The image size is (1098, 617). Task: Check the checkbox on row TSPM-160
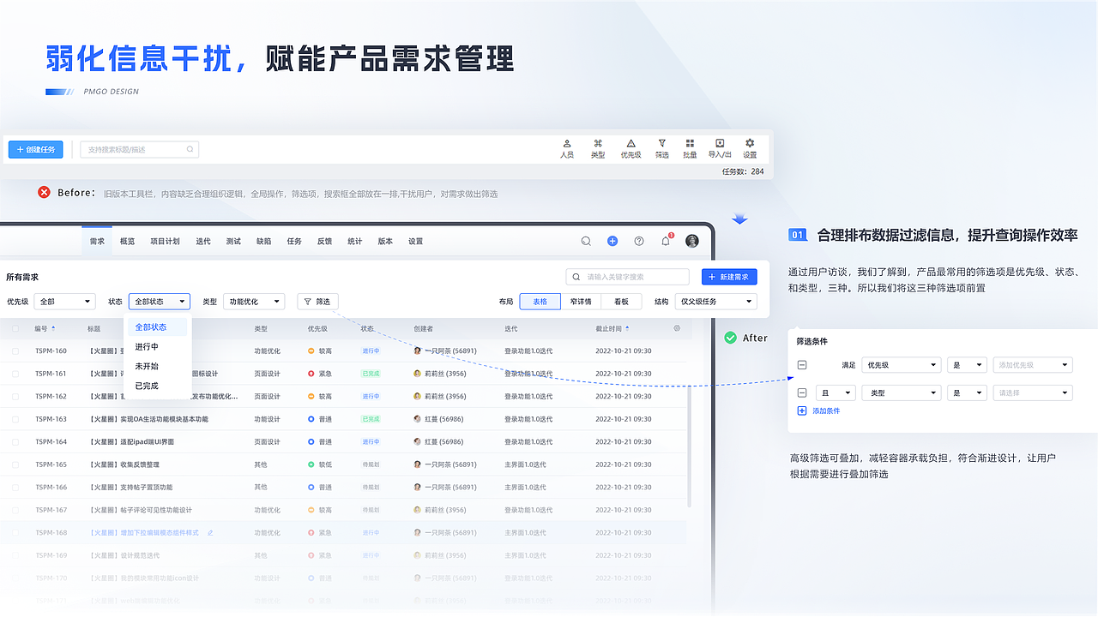click(15, 350)
